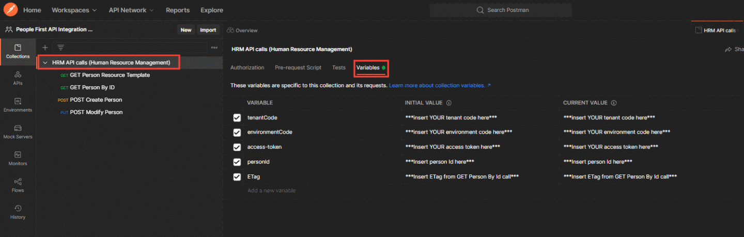744x237 pixels.
Task: Click the ETag variable name
Action: pyautogui.click(x=254, y=177)
